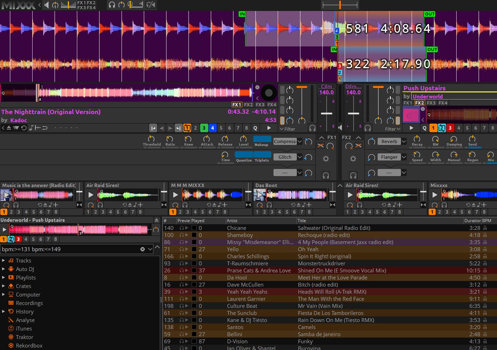Open the Recordings section in sidebar
The width and height of the screenshot is (497, 350).
coord(29,303)
